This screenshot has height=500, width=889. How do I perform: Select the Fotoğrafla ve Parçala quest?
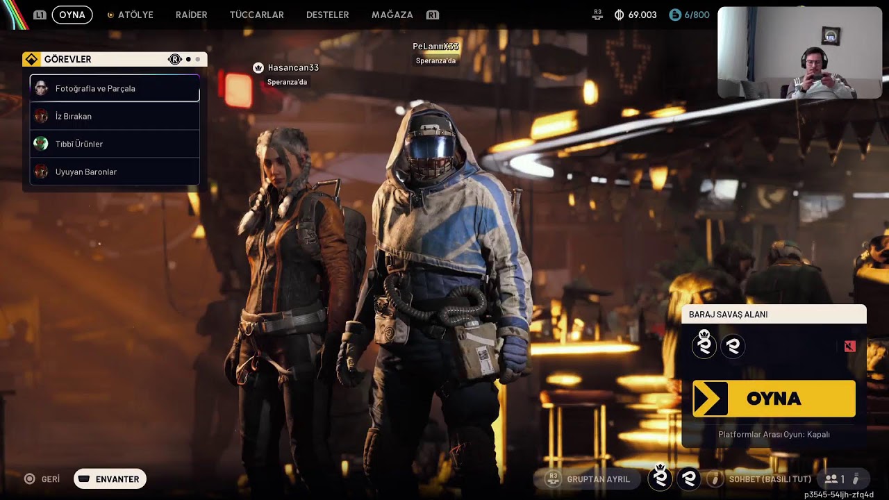pyautogui.click(x=115, y=88)
